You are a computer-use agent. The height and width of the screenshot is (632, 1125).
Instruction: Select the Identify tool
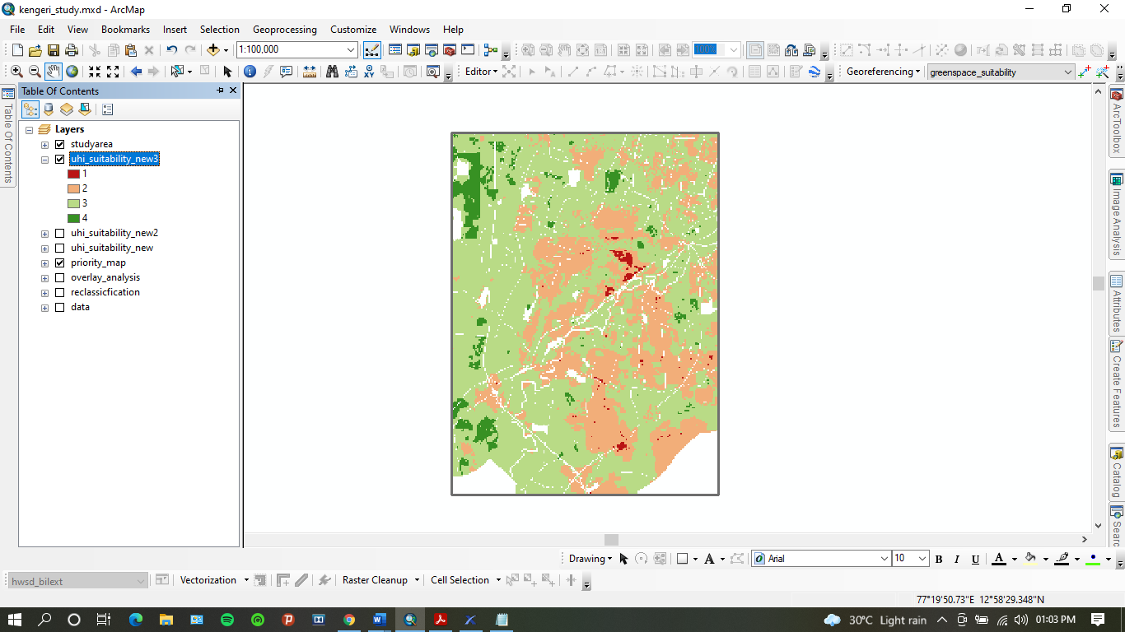(250, 71)
